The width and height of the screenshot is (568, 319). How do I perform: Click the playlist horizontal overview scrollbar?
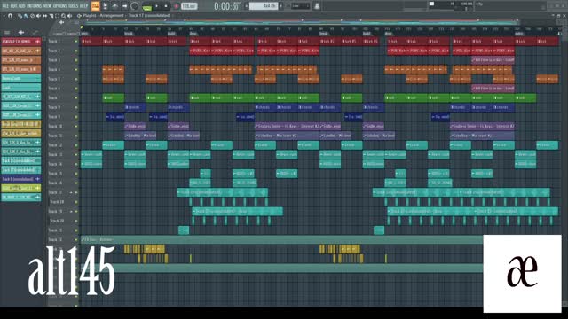coord(300,22)
